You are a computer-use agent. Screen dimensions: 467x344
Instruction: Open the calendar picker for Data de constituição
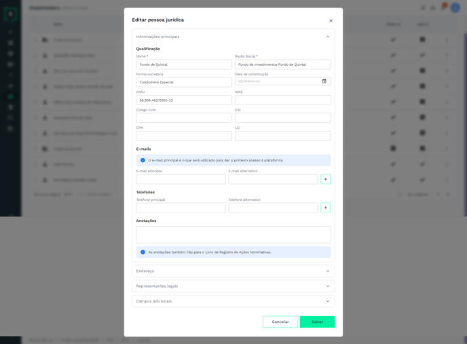[324, 81]
